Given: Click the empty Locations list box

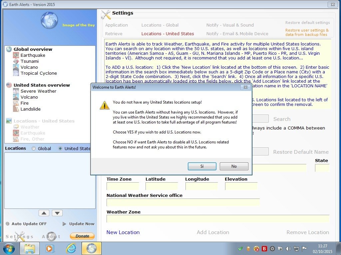Looking at the screenshot, I should coord(50,181).
